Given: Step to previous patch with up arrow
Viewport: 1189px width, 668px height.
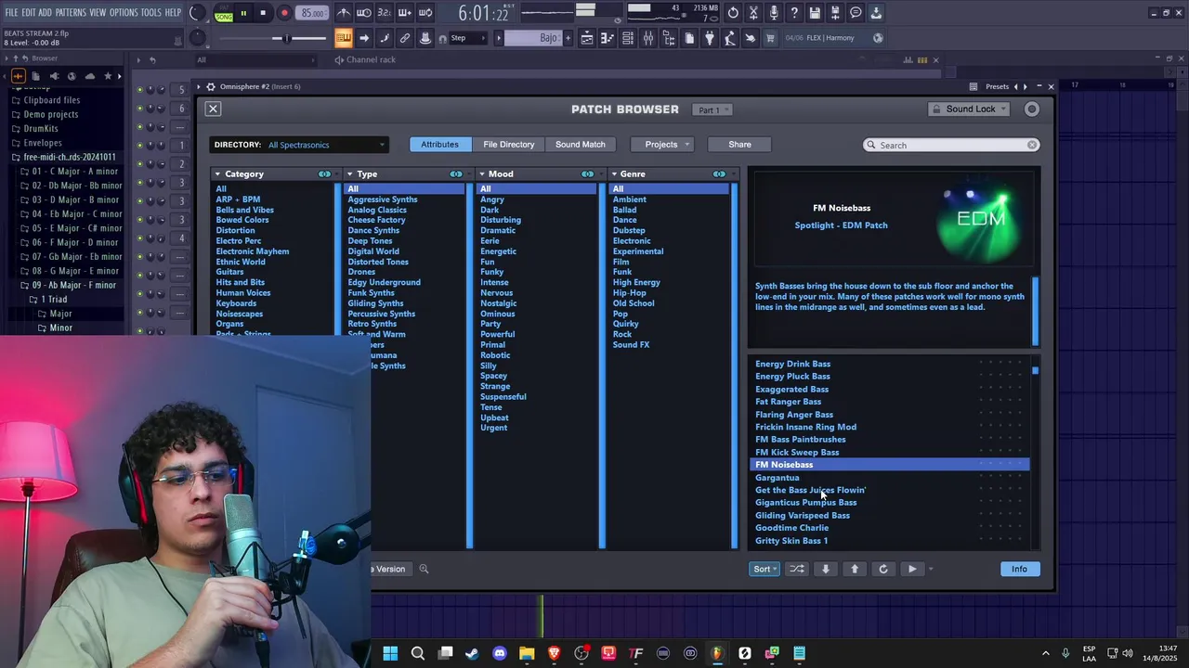Looking at the screenshot, I should tap(855, 569).
